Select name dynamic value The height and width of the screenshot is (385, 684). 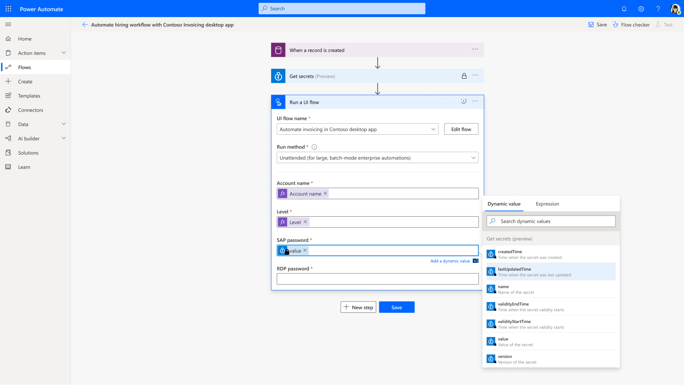[x=551, y=289]
